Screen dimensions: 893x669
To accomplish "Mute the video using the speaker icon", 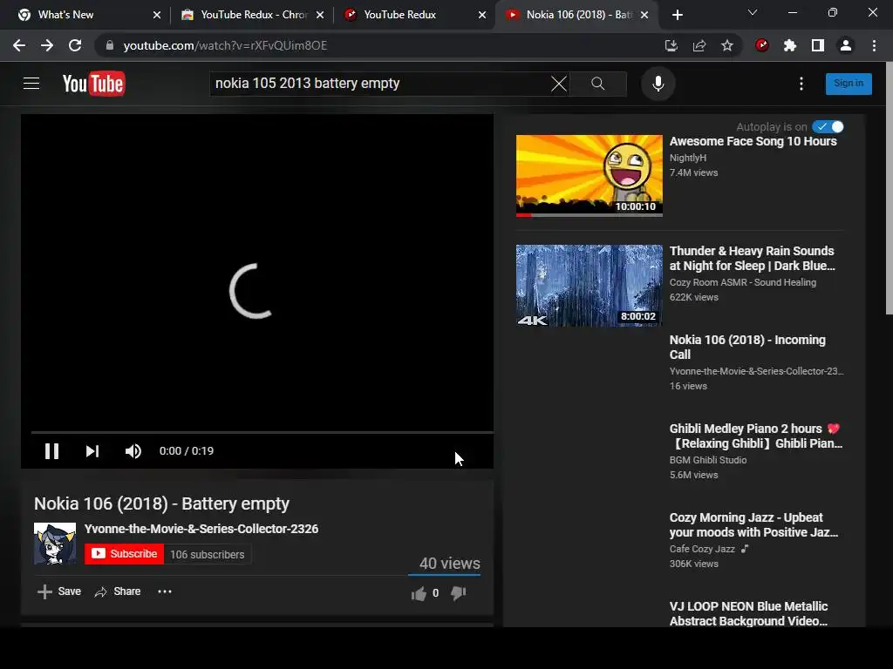I will click(133, 451).
